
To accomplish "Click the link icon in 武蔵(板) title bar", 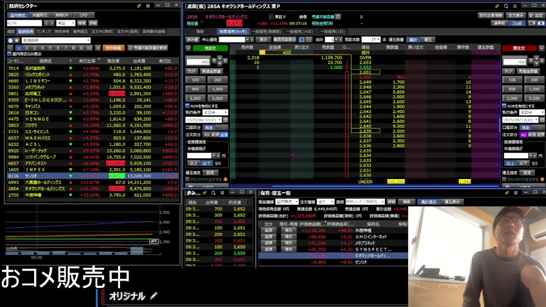I will click(x=497, y=6).
